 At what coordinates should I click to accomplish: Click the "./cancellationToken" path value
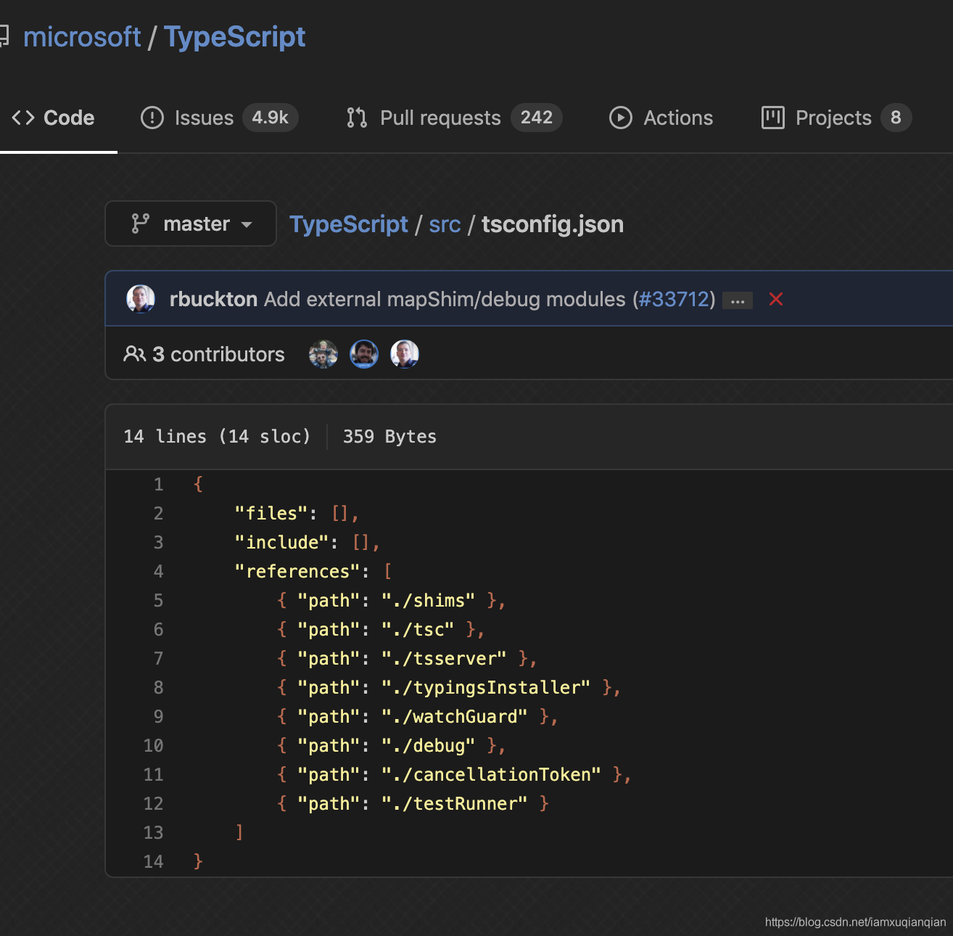point(491,774)
